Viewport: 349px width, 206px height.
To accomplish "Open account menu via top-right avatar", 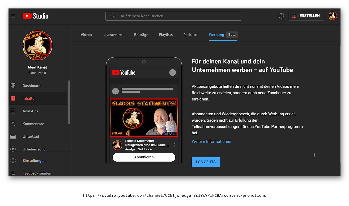I will coord(333,16).
